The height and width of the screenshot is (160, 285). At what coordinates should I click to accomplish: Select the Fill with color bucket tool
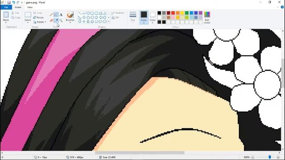coord(56,15)
